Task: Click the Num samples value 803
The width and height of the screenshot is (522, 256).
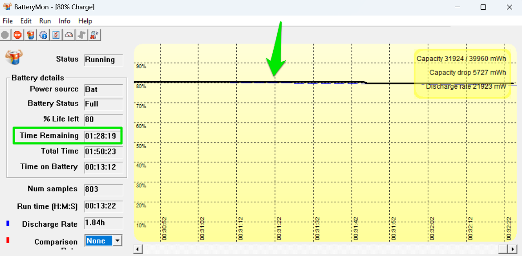Action: (103, 189)
